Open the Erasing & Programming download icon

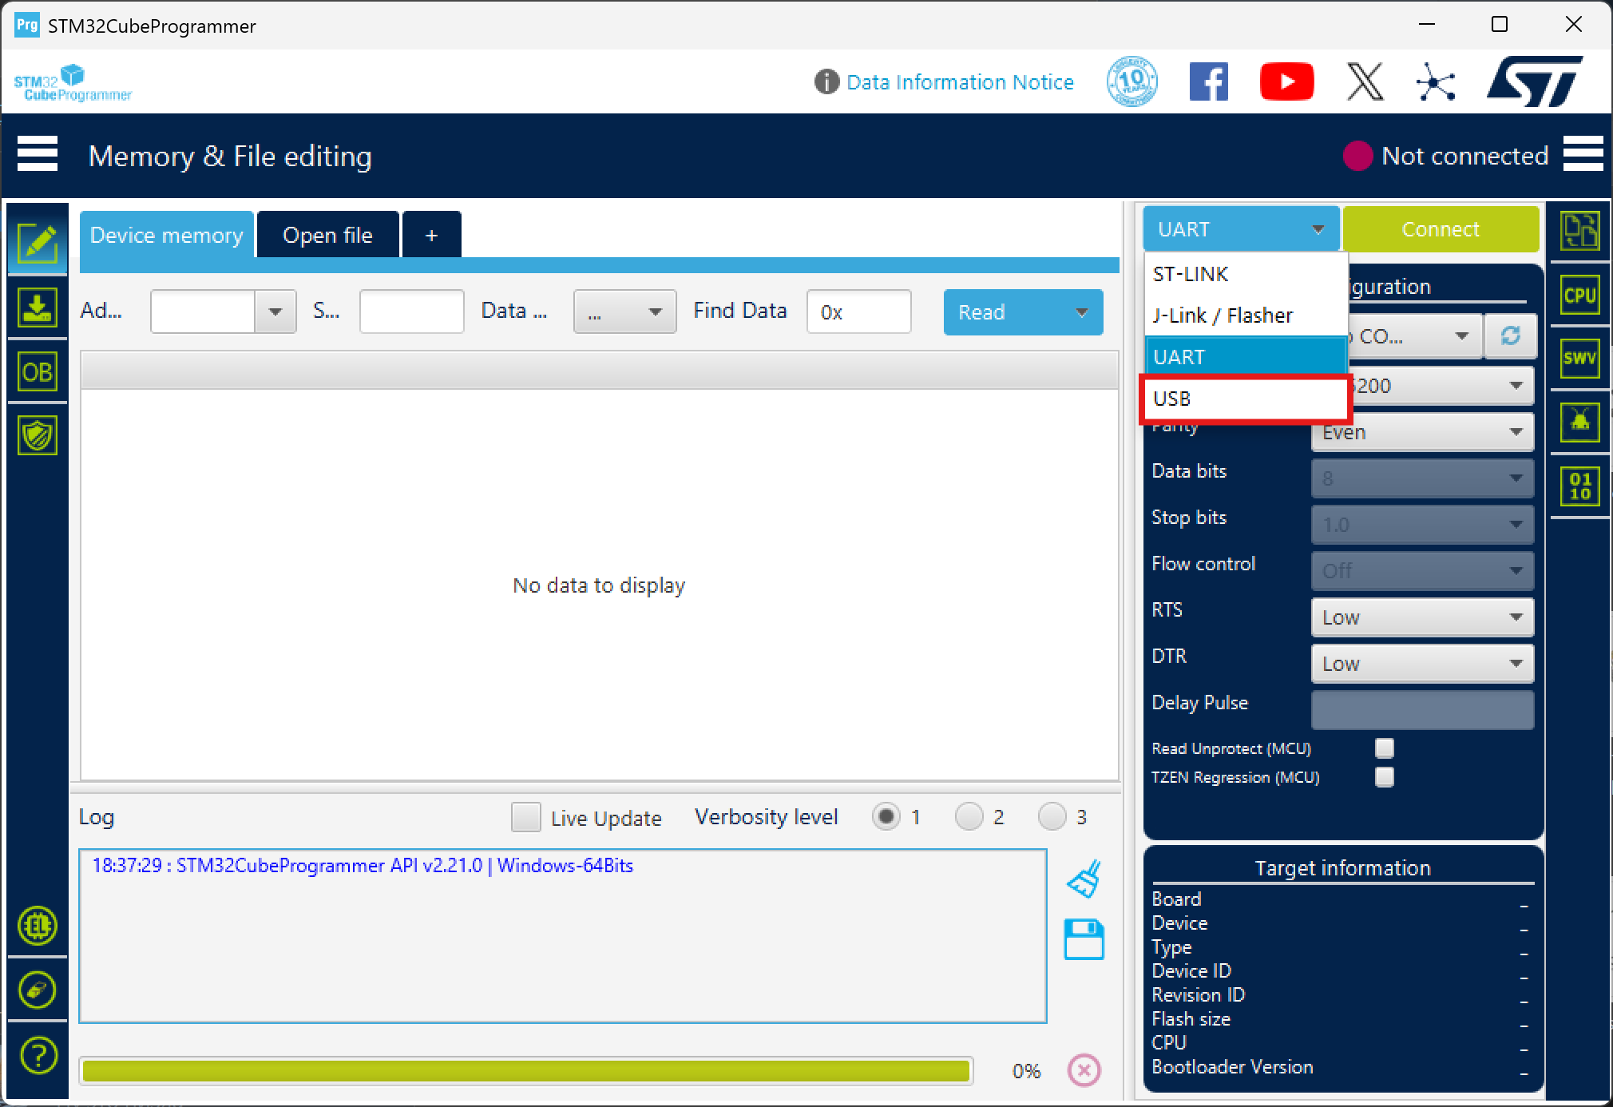[x=37, y=308]
